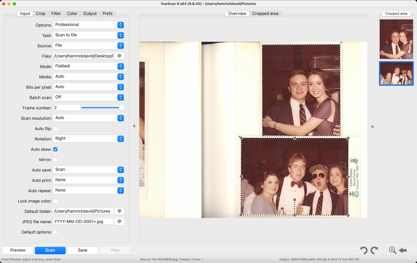417x263 pixels.
Task: Click the Files path input field
Action: pyautogui.click(x=83, y=56)
